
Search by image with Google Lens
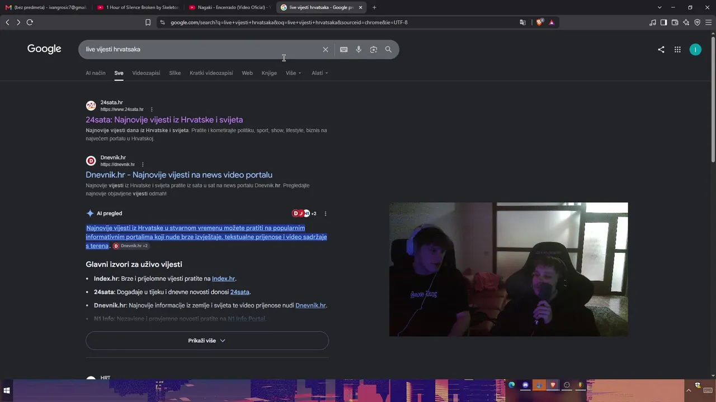point(374,49)
